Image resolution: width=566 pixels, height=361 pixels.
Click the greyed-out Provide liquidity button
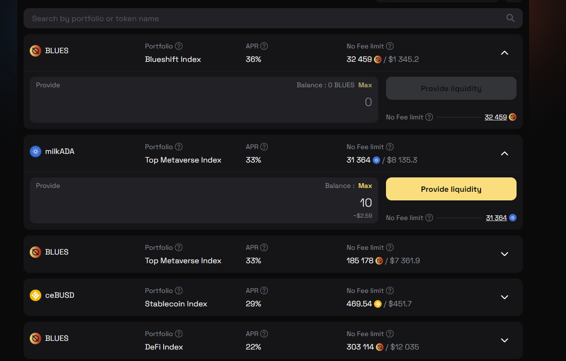(451, 88)
